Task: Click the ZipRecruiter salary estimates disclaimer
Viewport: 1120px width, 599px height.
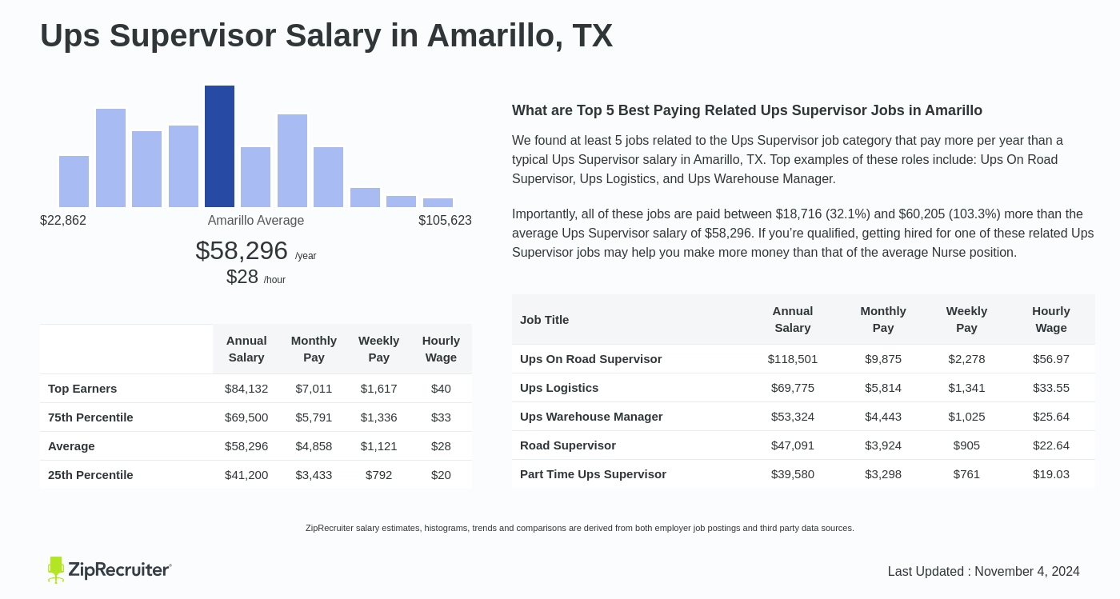Action: coord(580,528)
